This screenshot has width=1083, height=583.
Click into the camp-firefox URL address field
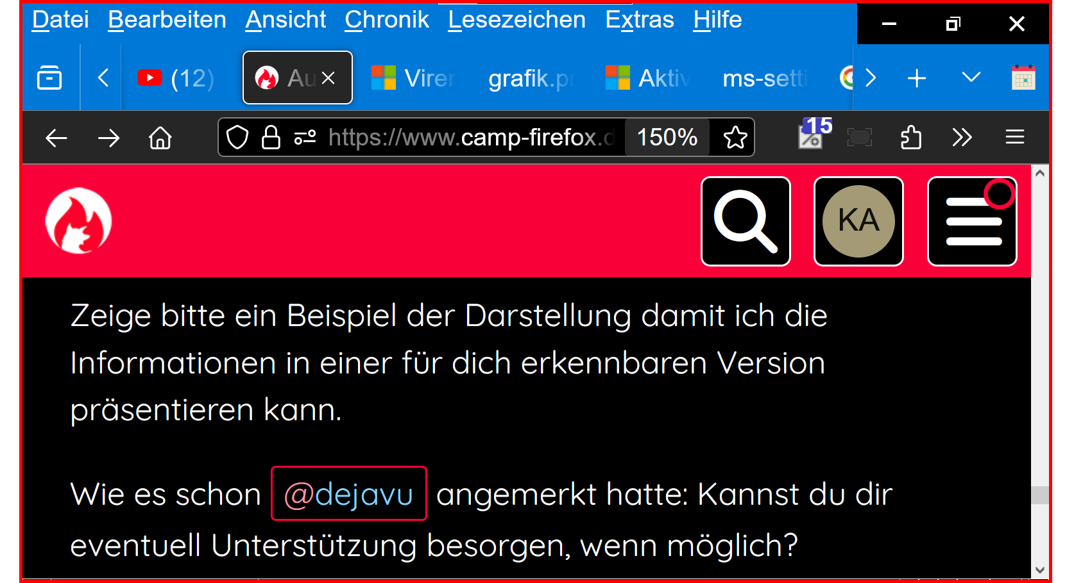click(x=472, y=137)
